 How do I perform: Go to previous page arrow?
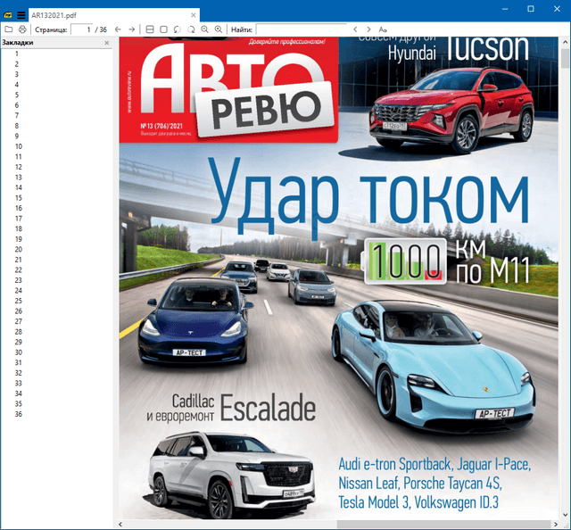[x=118, y=29]
